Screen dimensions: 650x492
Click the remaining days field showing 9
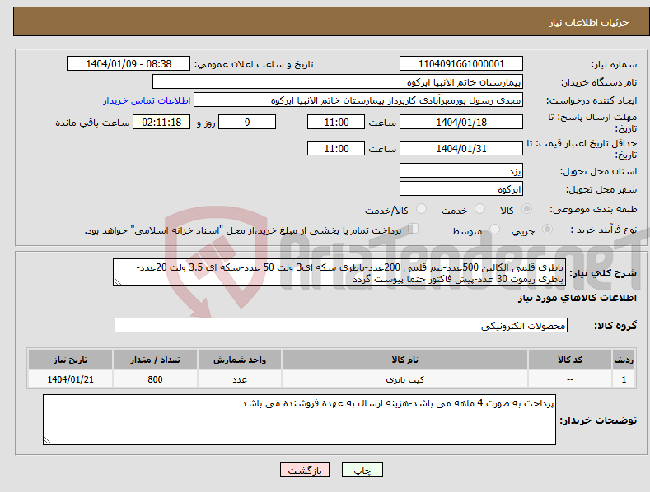click(x=247, y=122)
